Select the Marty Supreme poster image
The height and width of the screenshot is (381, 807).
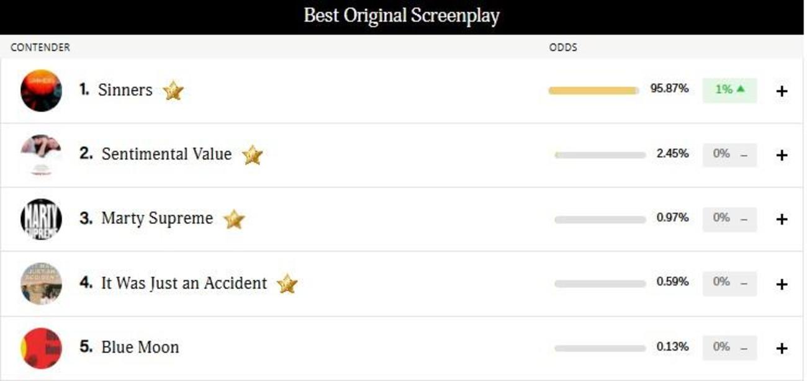point(41,219)
